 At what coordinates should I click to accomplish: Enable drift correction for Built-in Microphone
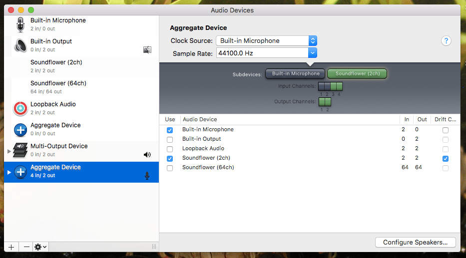point(445,130)
